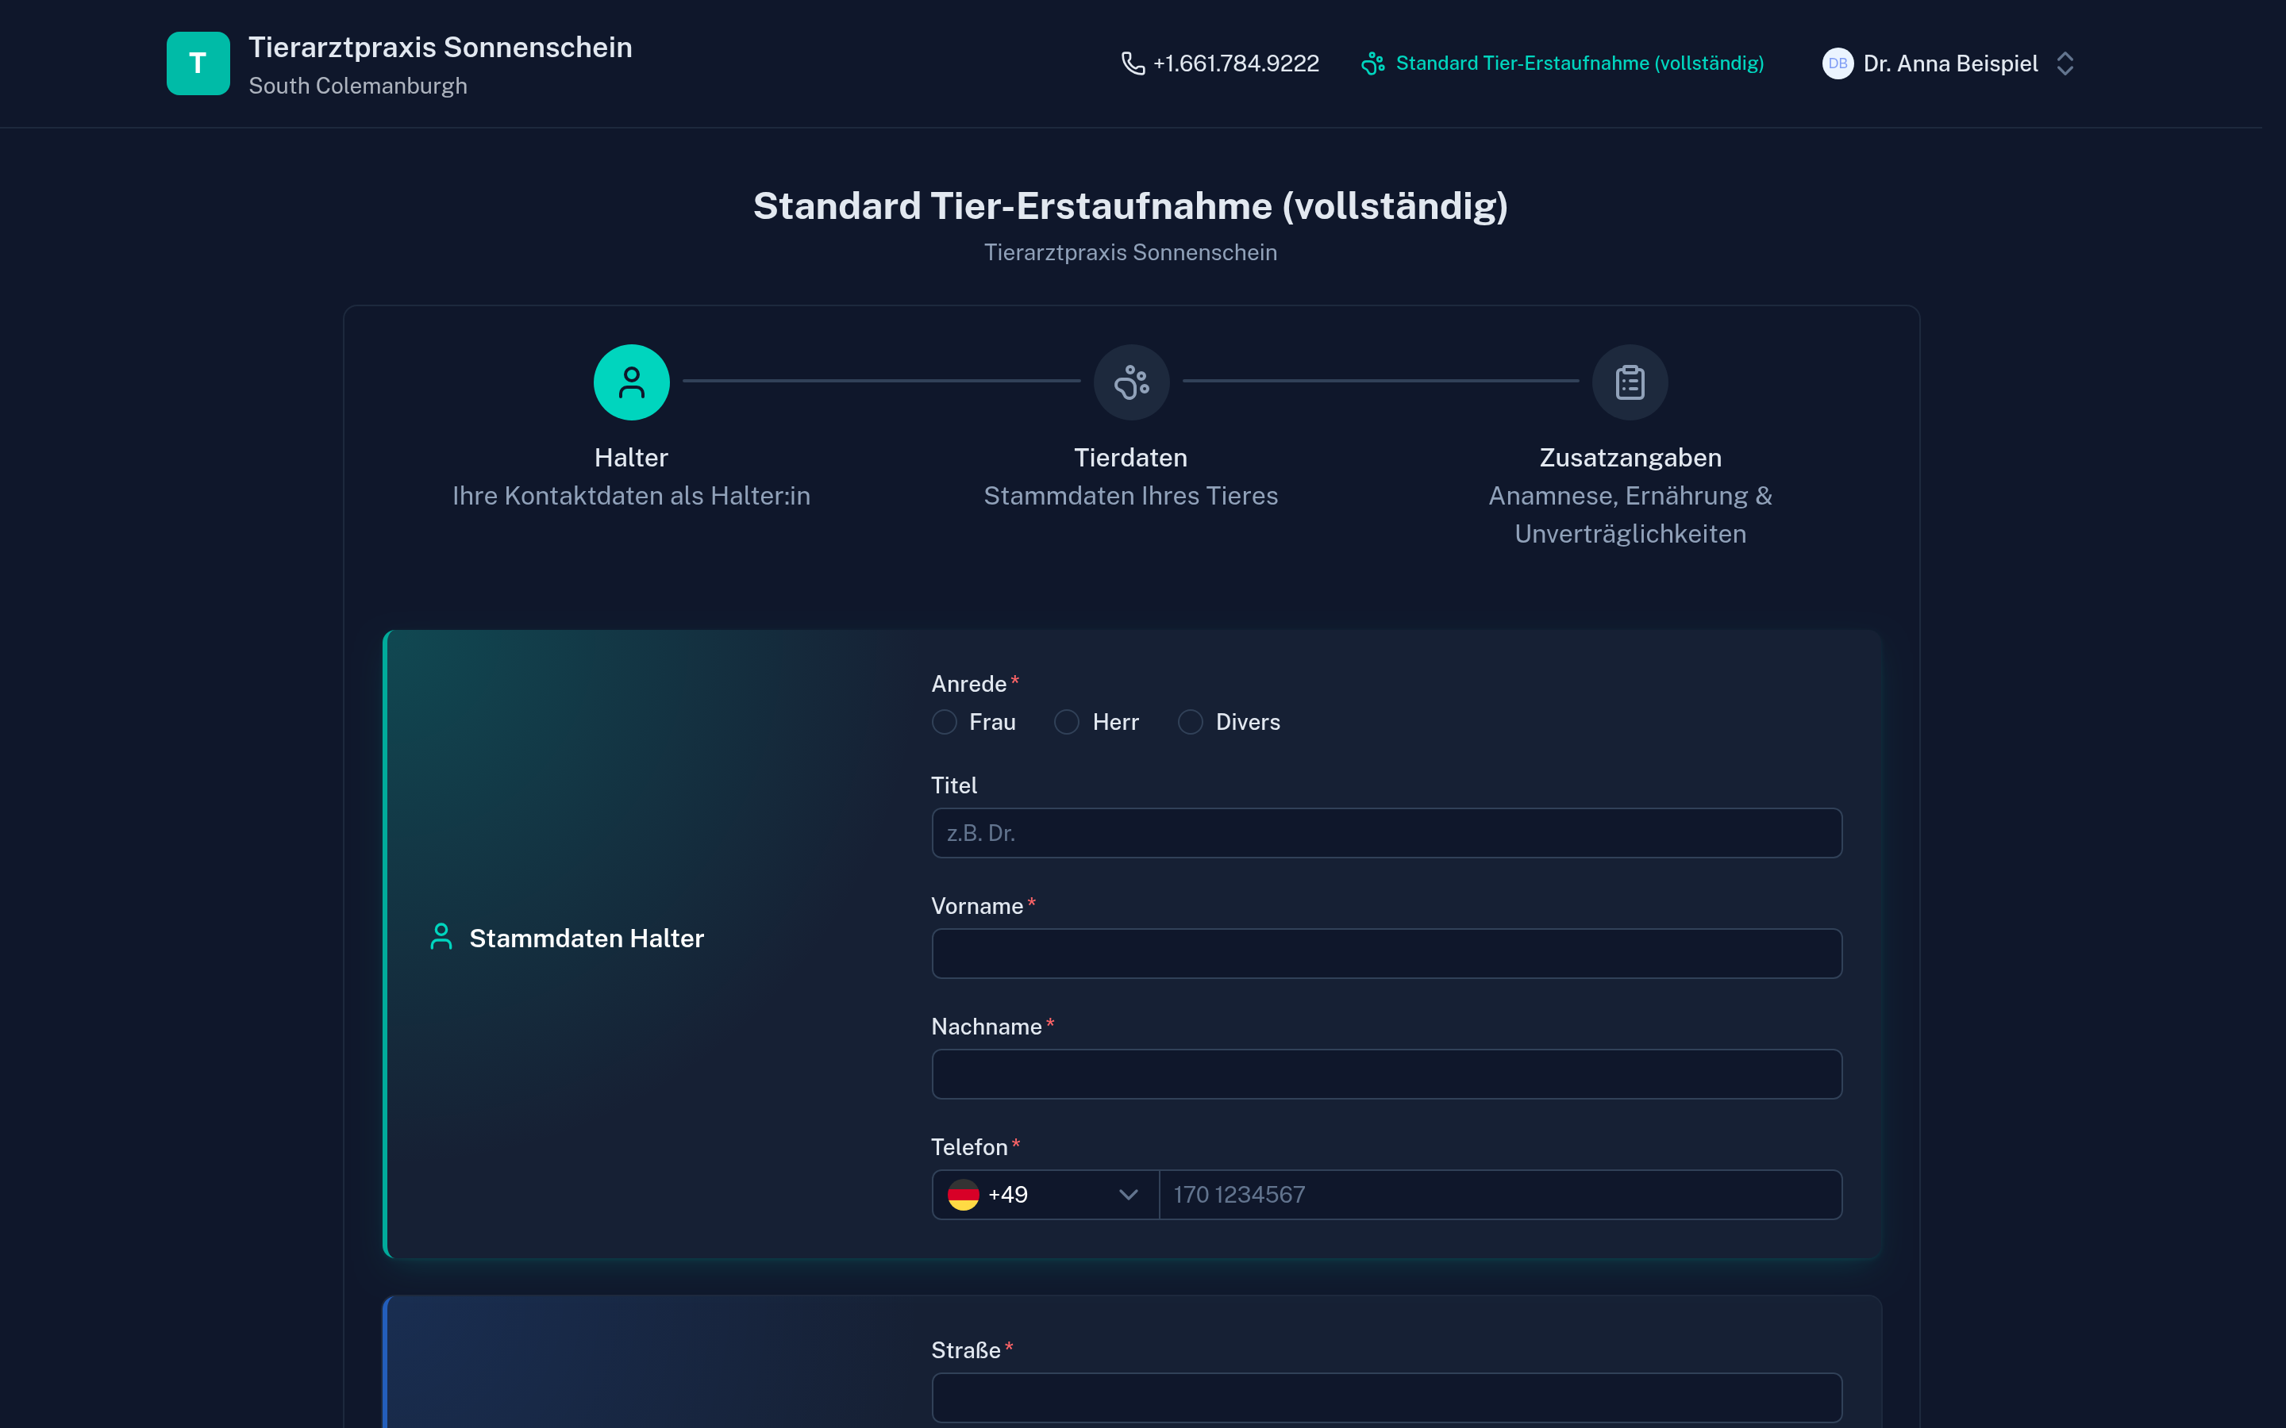This screenshot has height=1428, width=2286.
Task: Open the +49 country code dropdown
Action: click(x=1045, y=1195)
